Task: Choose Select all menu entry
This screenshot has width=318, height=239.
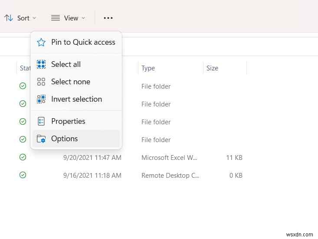Action: click(76, 64)
